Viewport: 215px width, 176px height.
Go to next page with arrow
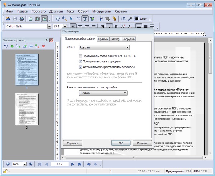pyautogui.click(x=73, y=164)
